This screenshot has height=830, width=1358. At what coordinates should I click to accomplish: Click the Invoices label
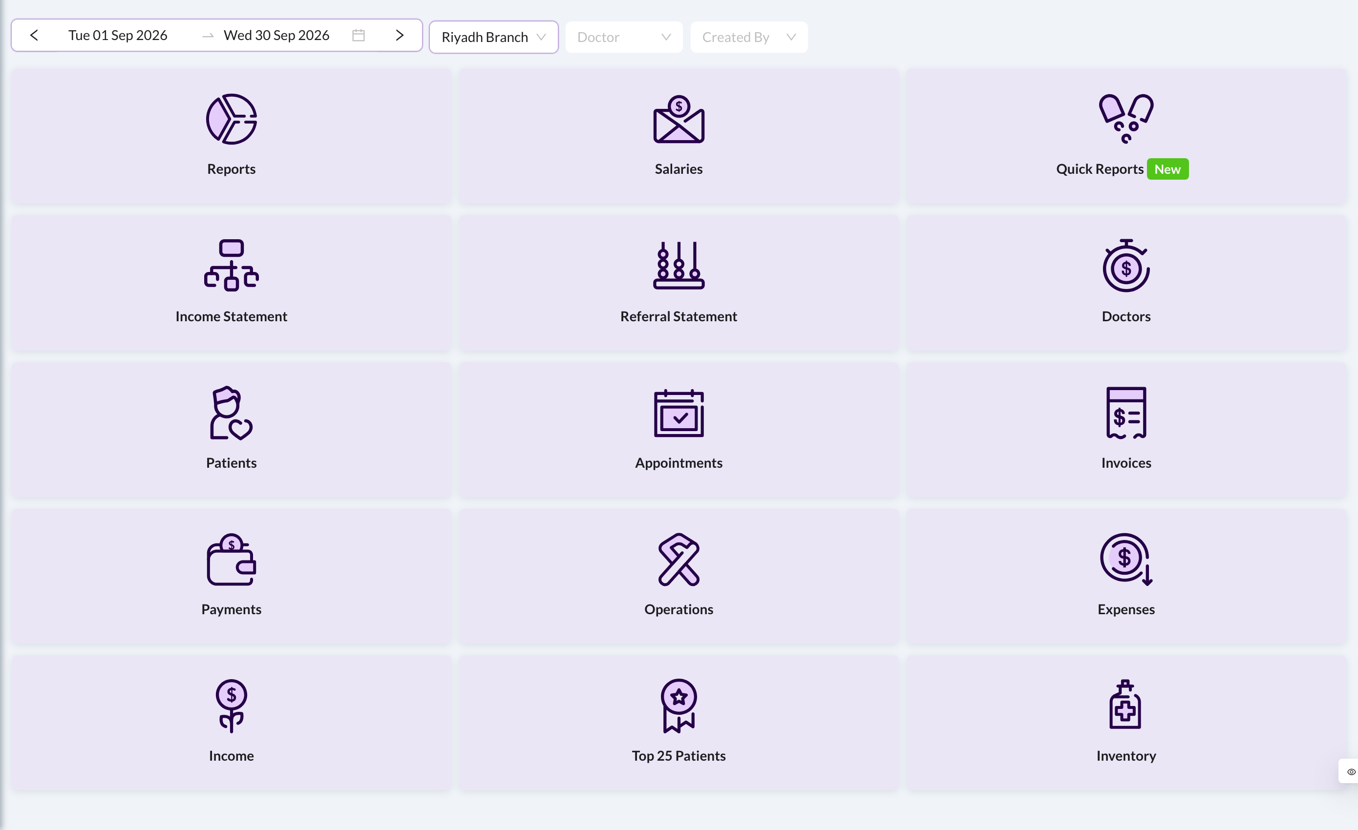(x=1126, y=463)
